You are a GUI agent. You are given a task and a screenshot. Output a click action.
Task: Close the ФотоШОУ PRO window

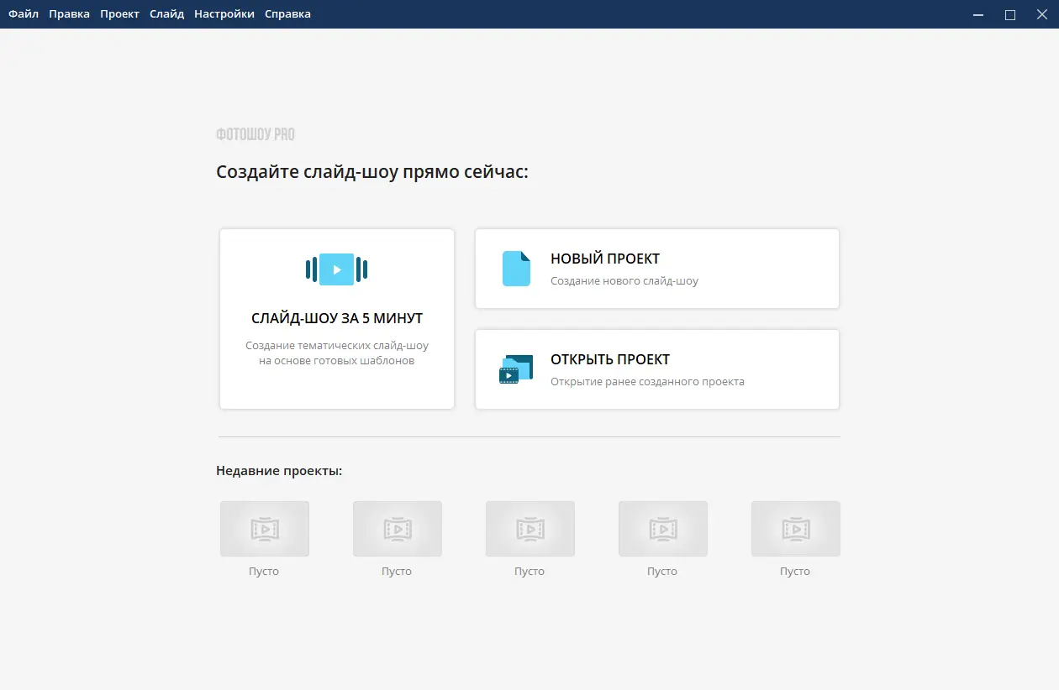[1042, 14]
